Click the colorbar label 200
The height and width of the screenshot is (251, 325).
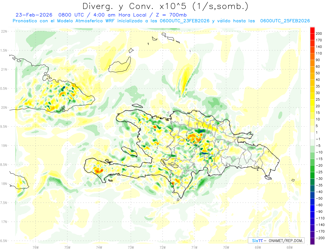click(319, 34)
